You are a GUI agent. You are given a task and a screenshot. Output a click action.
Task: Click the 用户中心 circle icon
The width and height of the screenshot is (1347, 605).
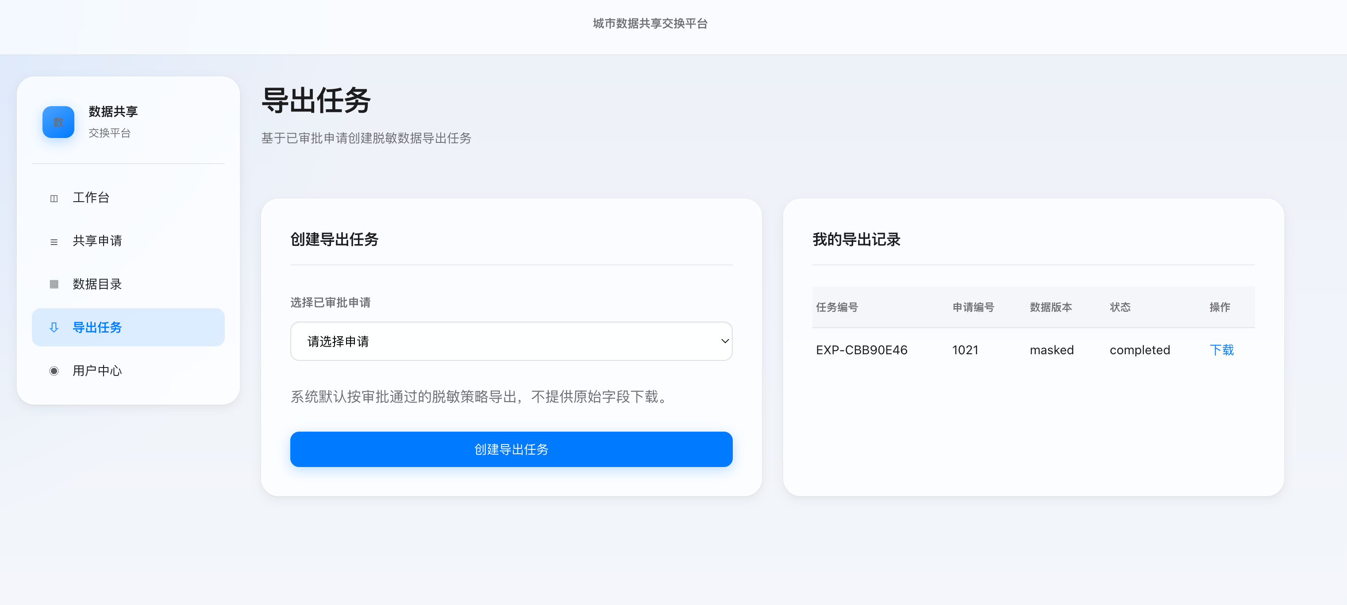(54, 371)
